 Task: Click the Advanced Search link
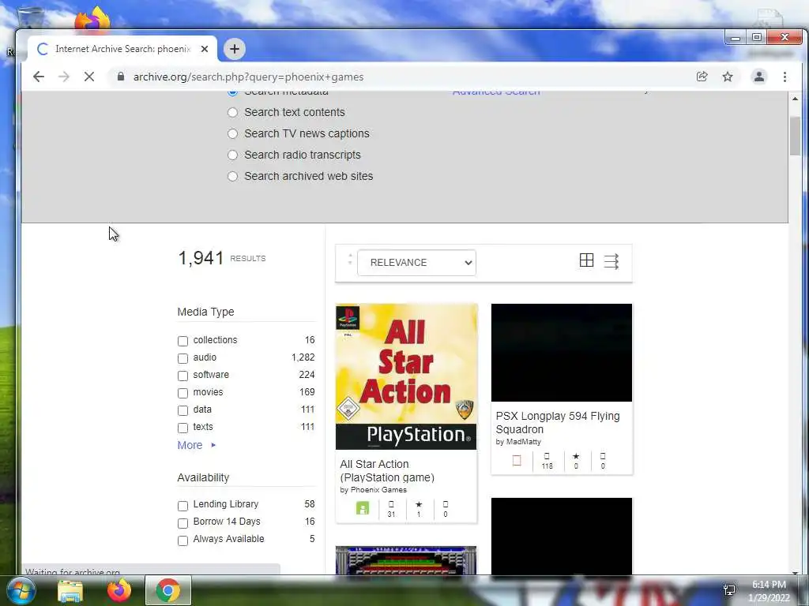click(496, 93)
